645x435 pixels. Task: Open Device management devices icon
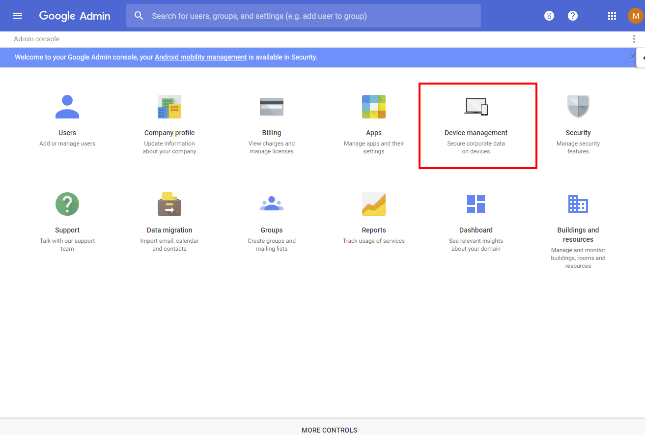click(x=477, y=106)
